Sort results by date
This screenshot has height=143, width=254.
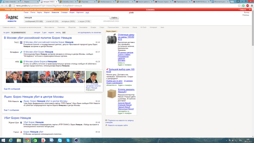click(6, 32)
